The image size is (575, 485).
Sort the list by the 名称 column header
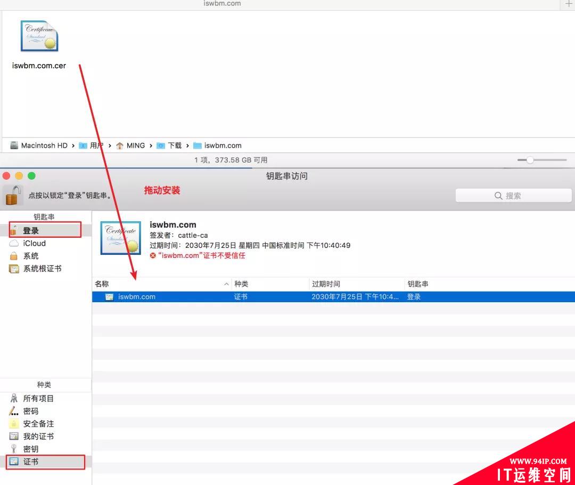pos(161,284)
